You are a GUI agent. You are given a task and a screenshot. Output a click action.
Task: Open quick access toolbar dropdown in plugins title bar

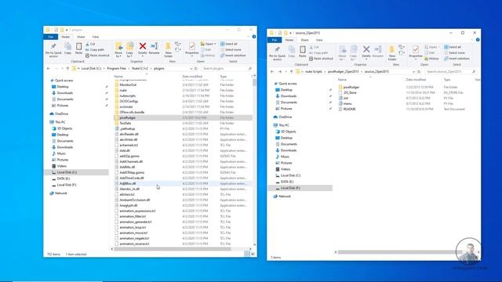(67, 30)
